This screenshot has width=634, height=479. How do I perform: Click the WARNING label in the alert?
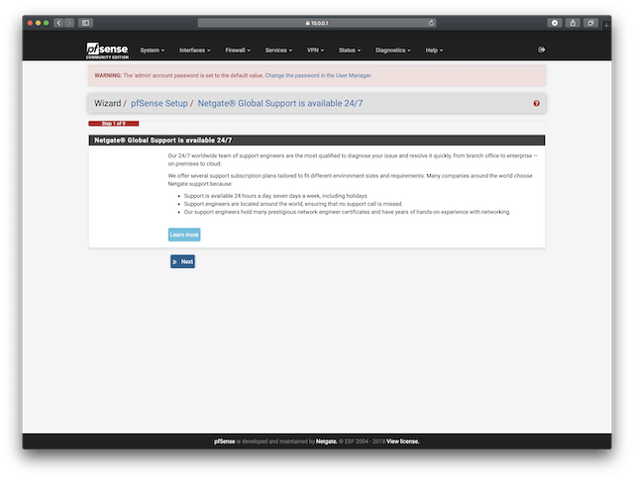tap(108, 75)
